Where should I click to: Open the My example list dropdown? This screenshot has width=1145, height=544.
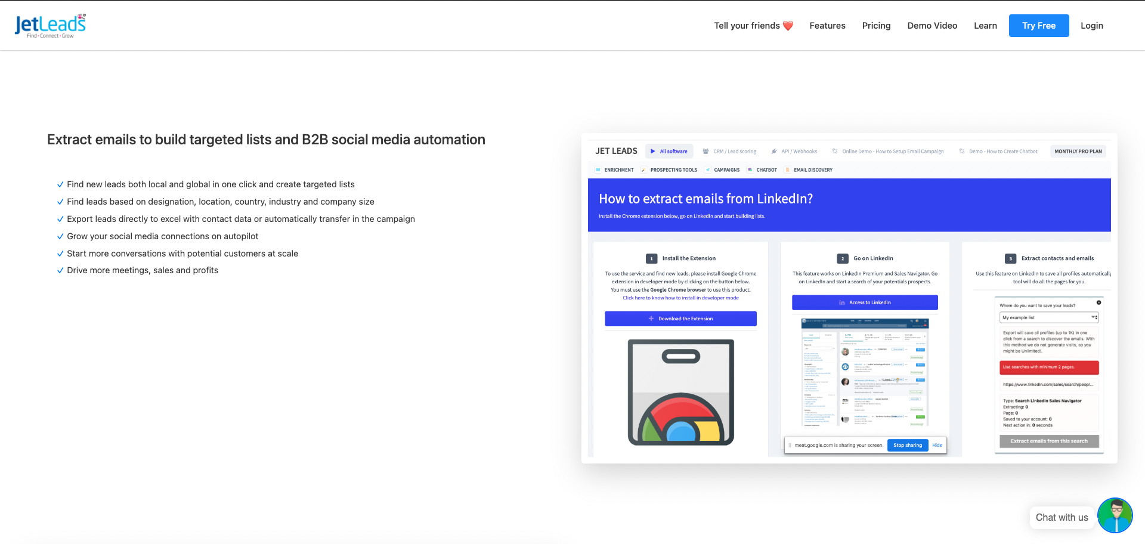click(x=1049, y=317)
